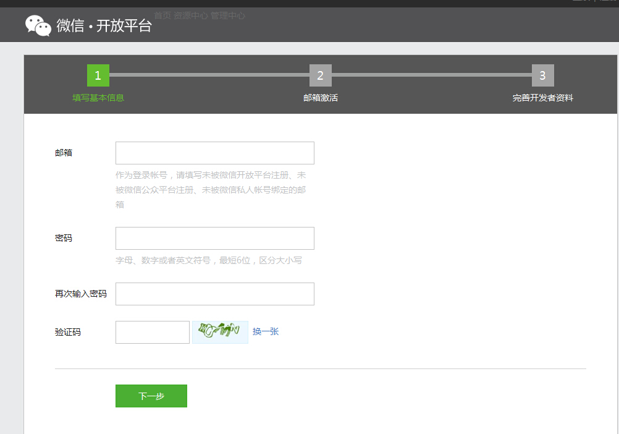Refresh captcha via 换一张 link

click(266, 331)
